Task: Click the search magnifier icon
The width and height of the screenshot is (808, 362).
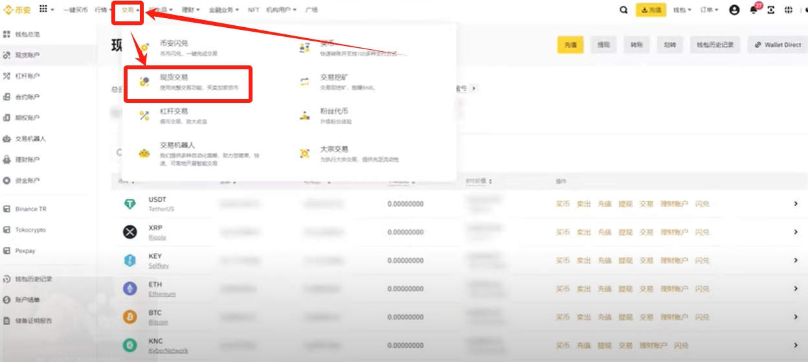Action: pyautogui.click(x=623, y=10)
